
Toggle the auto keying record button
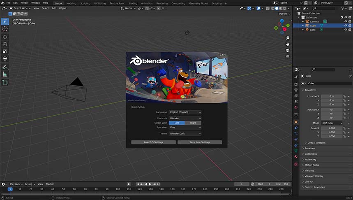[128, 184]
